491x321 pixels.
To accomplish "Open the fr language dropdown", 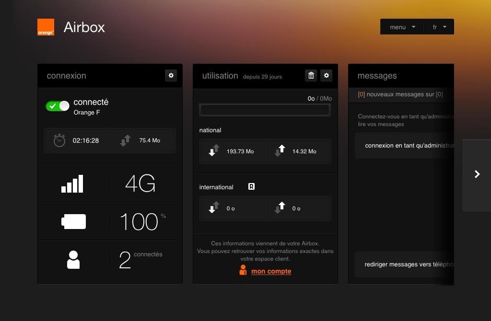I will point(439,27).
